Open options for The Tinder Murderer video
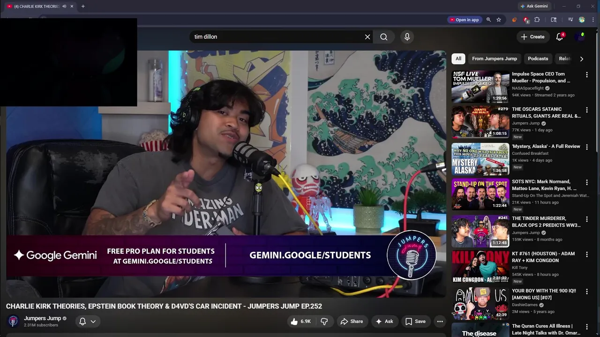600x337 pixels. click(586, 219)
